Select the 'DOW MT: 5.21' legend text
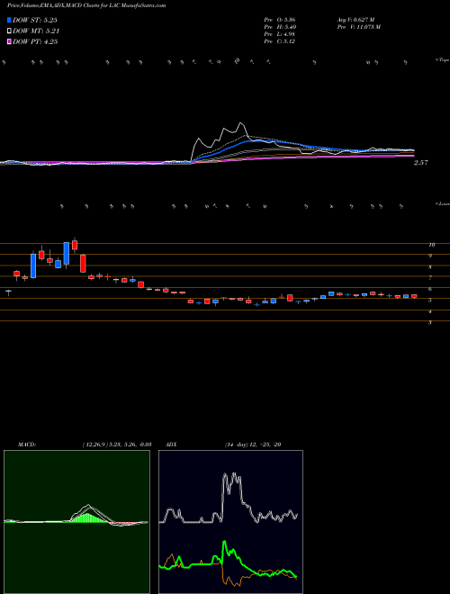 click(36, 31)
